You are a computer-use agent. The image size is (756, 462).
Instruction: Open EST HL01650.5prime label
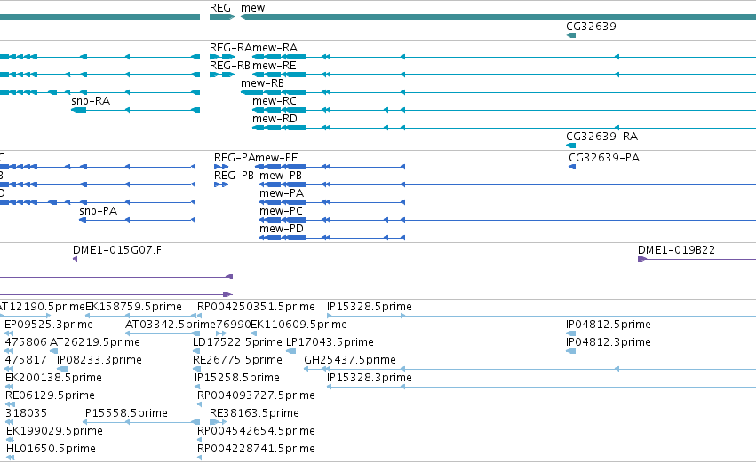tap(52, 449)
